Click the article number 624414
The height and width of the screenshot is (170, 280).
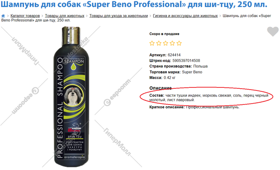[x=174, y=55]
